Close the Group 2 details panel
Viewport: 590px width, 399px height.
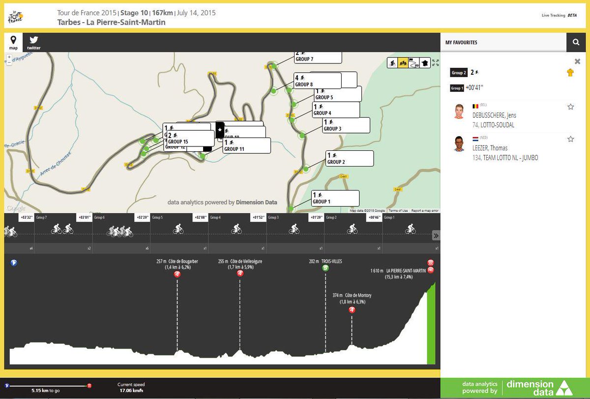(x=578, y=61)
